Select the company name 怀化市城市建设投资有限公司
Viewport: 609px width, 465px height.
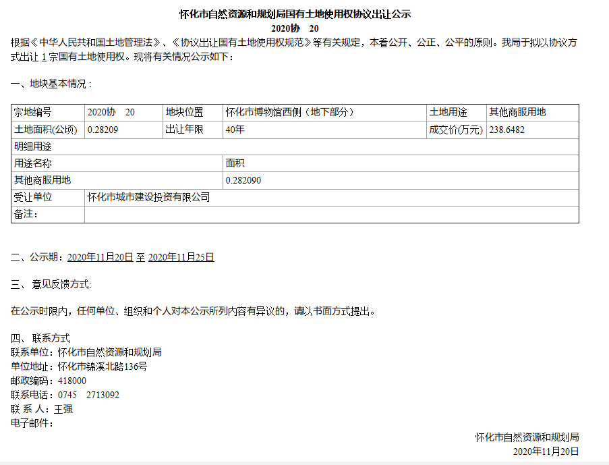[149, 197]
